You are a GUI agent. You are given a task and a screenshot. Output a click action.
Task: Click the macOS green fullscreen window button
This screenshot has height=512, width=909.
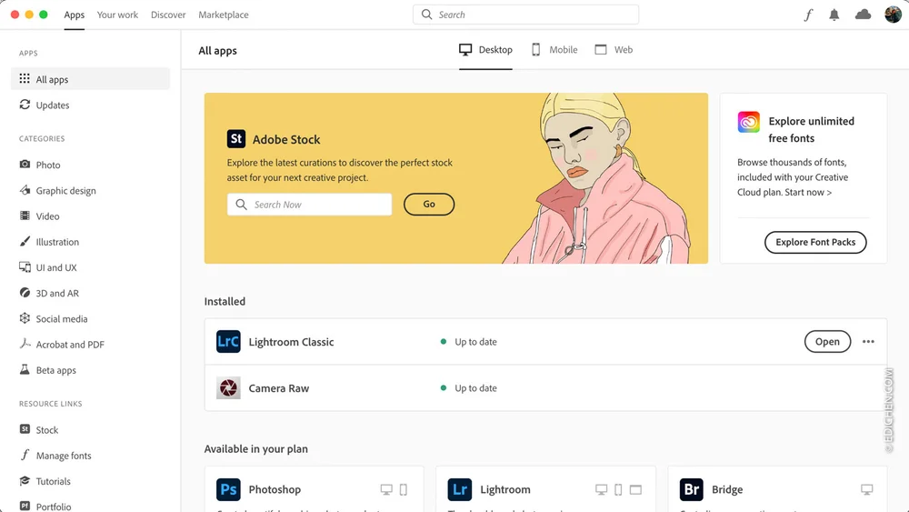(43, 15)
